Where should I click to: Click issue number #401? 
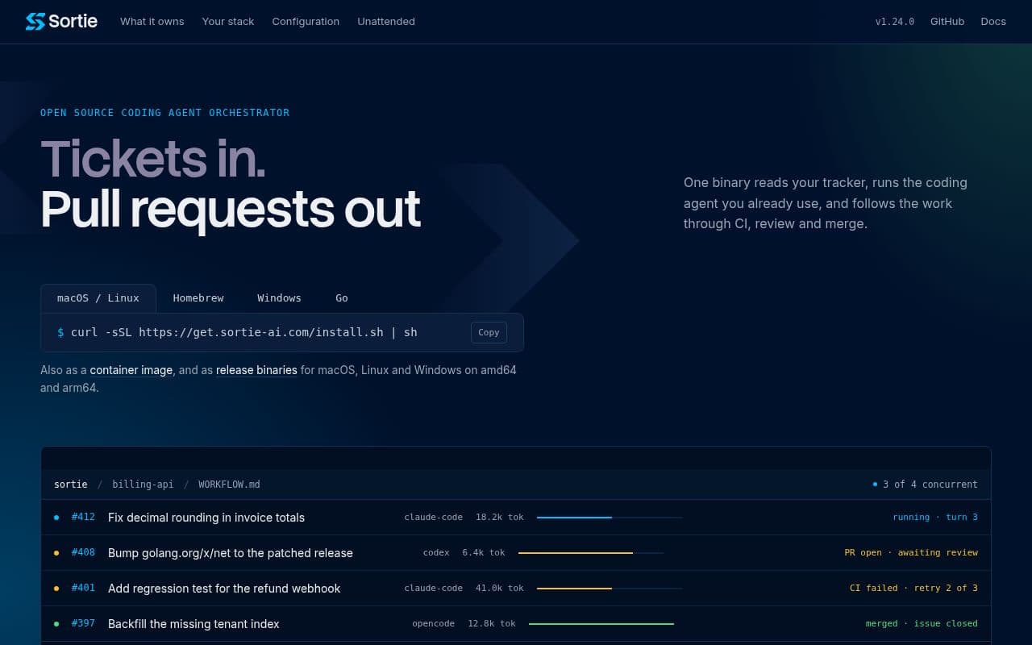click(83, 588)
